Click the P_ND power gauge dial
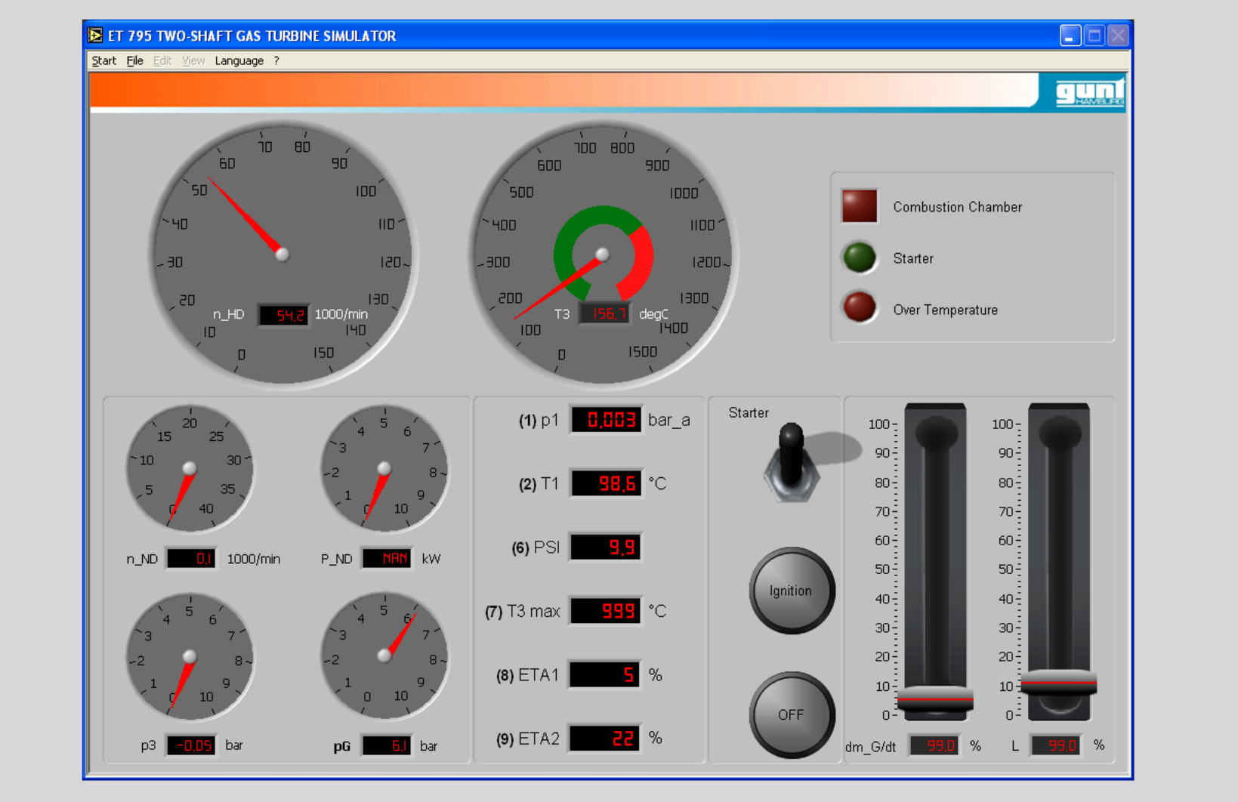This screenshot has width=1238, height=802. [384, 468]
